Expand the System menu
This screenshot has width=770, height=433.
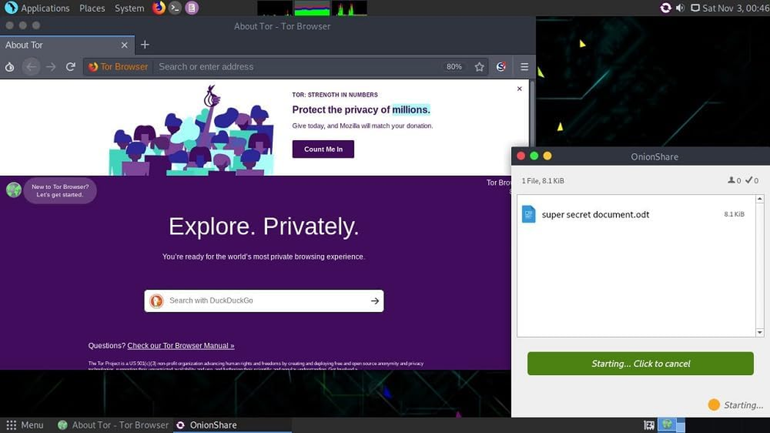[x=129, y=8]
